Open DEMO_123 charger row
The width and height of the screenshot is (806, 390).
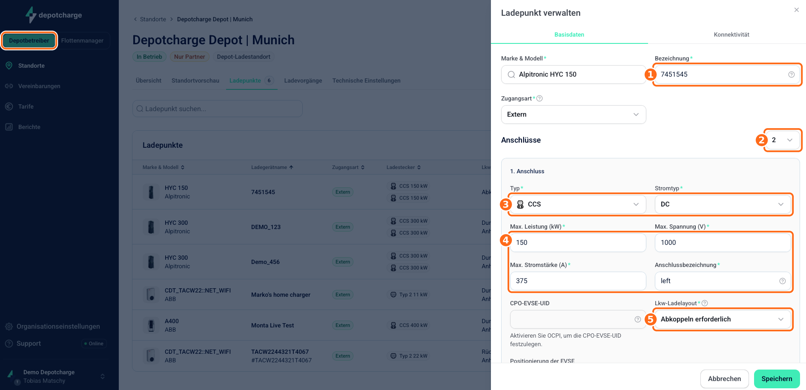click(312, 227)
